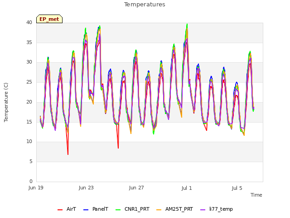Click the 20 y-axis tick label
Screen dimensions: 290x218
(x=29, y=102)
